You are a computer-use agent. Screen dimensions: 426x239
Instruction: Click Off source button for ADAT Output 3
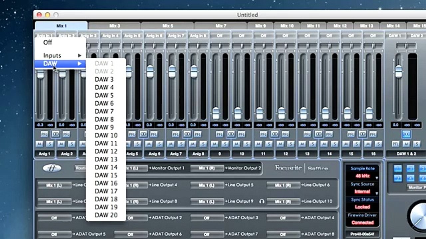(207, 218)
